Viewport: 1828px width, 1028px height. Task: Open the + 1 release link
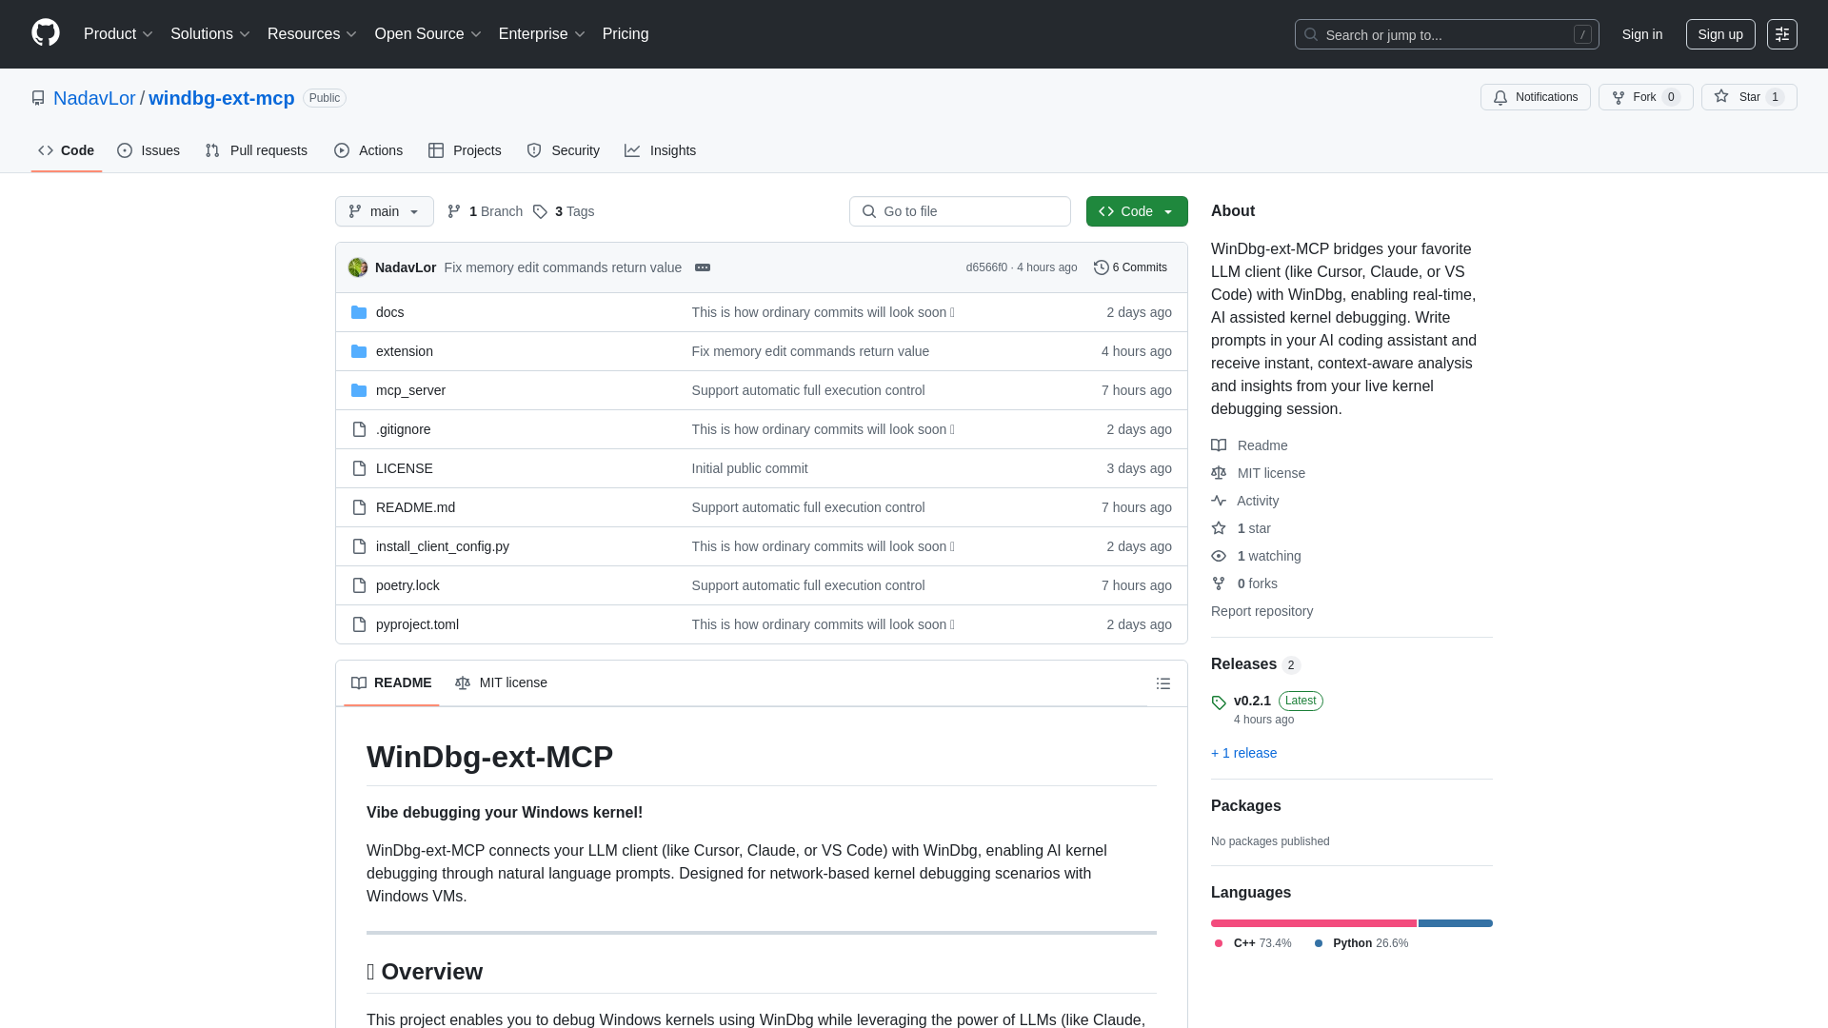point(1243,753)
